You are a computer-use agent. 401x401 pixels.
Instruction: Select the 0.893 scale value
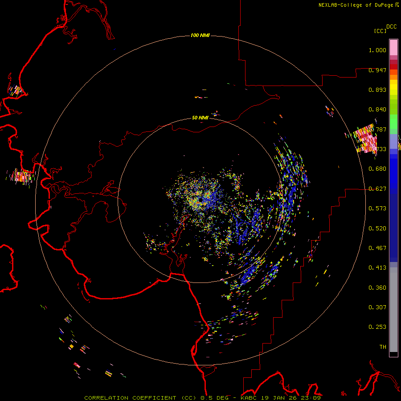pos(377,90)
